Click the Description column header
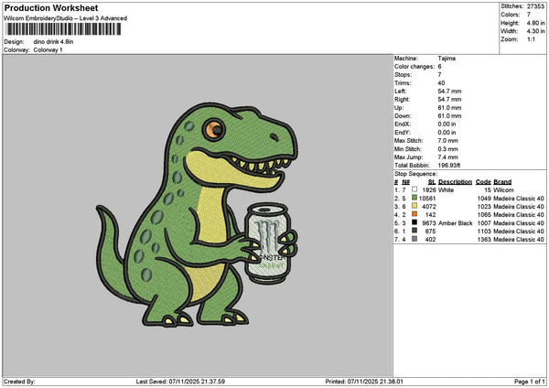Screen dimensions: 549x388 click(x=455, y=181)
